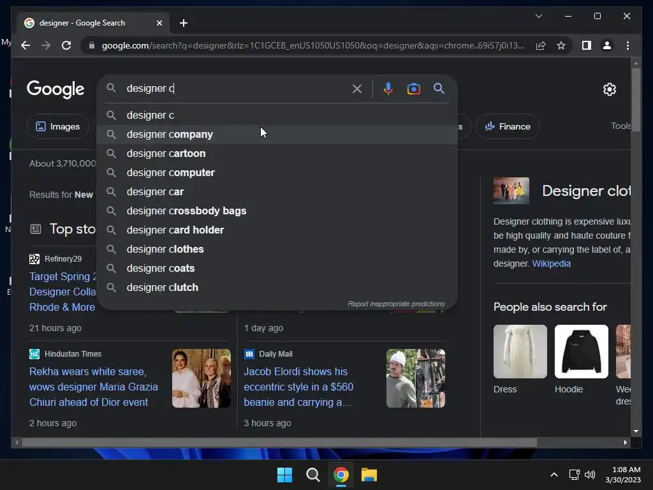Viewport: 653px width, 490px height.
Task: Choose suggestion 'designer computer'
Action: pos(277,172)
